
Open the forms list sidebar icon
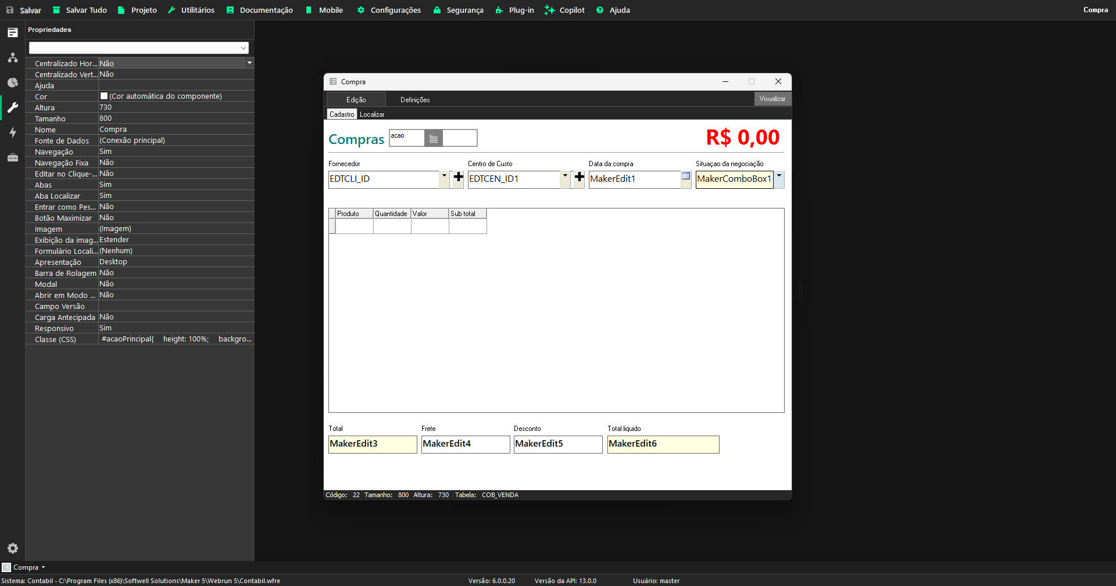tap(13, 33)
